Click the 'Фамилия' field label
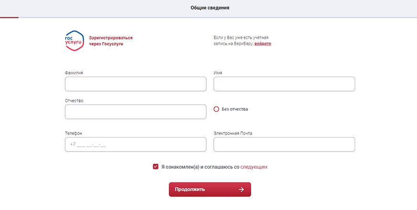Screen dimensions: 417x210 pyautogui.click(x=74, y=73)
